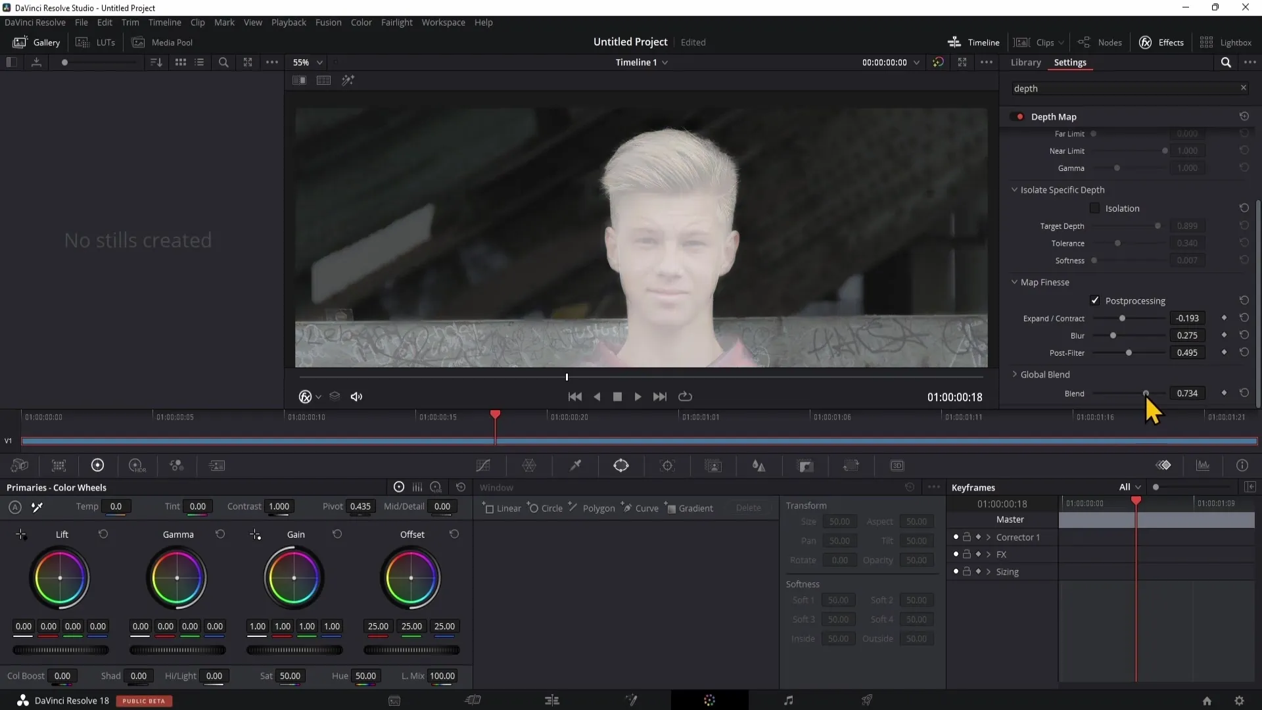Click the Color page icon in top menu
The height and width of the screenshot is (710, 1262).
click(x=712, y=700)
